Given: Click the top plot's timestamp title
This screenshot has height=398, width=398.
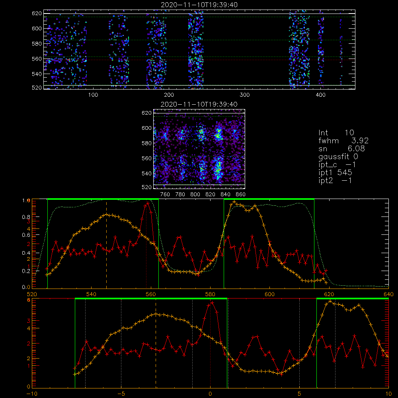Looking at the screenshot, I should tap(199, 5).
